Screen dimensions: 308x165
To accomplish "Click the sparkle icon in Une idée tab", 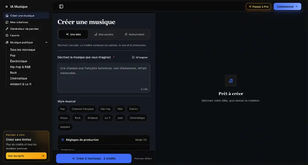I will (x=67, y=34).
